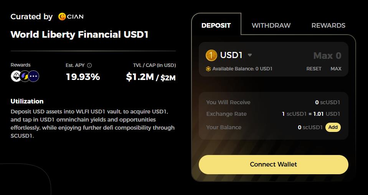Click the Connect Wallet button
Viewport: 368px width, 195px height.
(x=274, y=164)
